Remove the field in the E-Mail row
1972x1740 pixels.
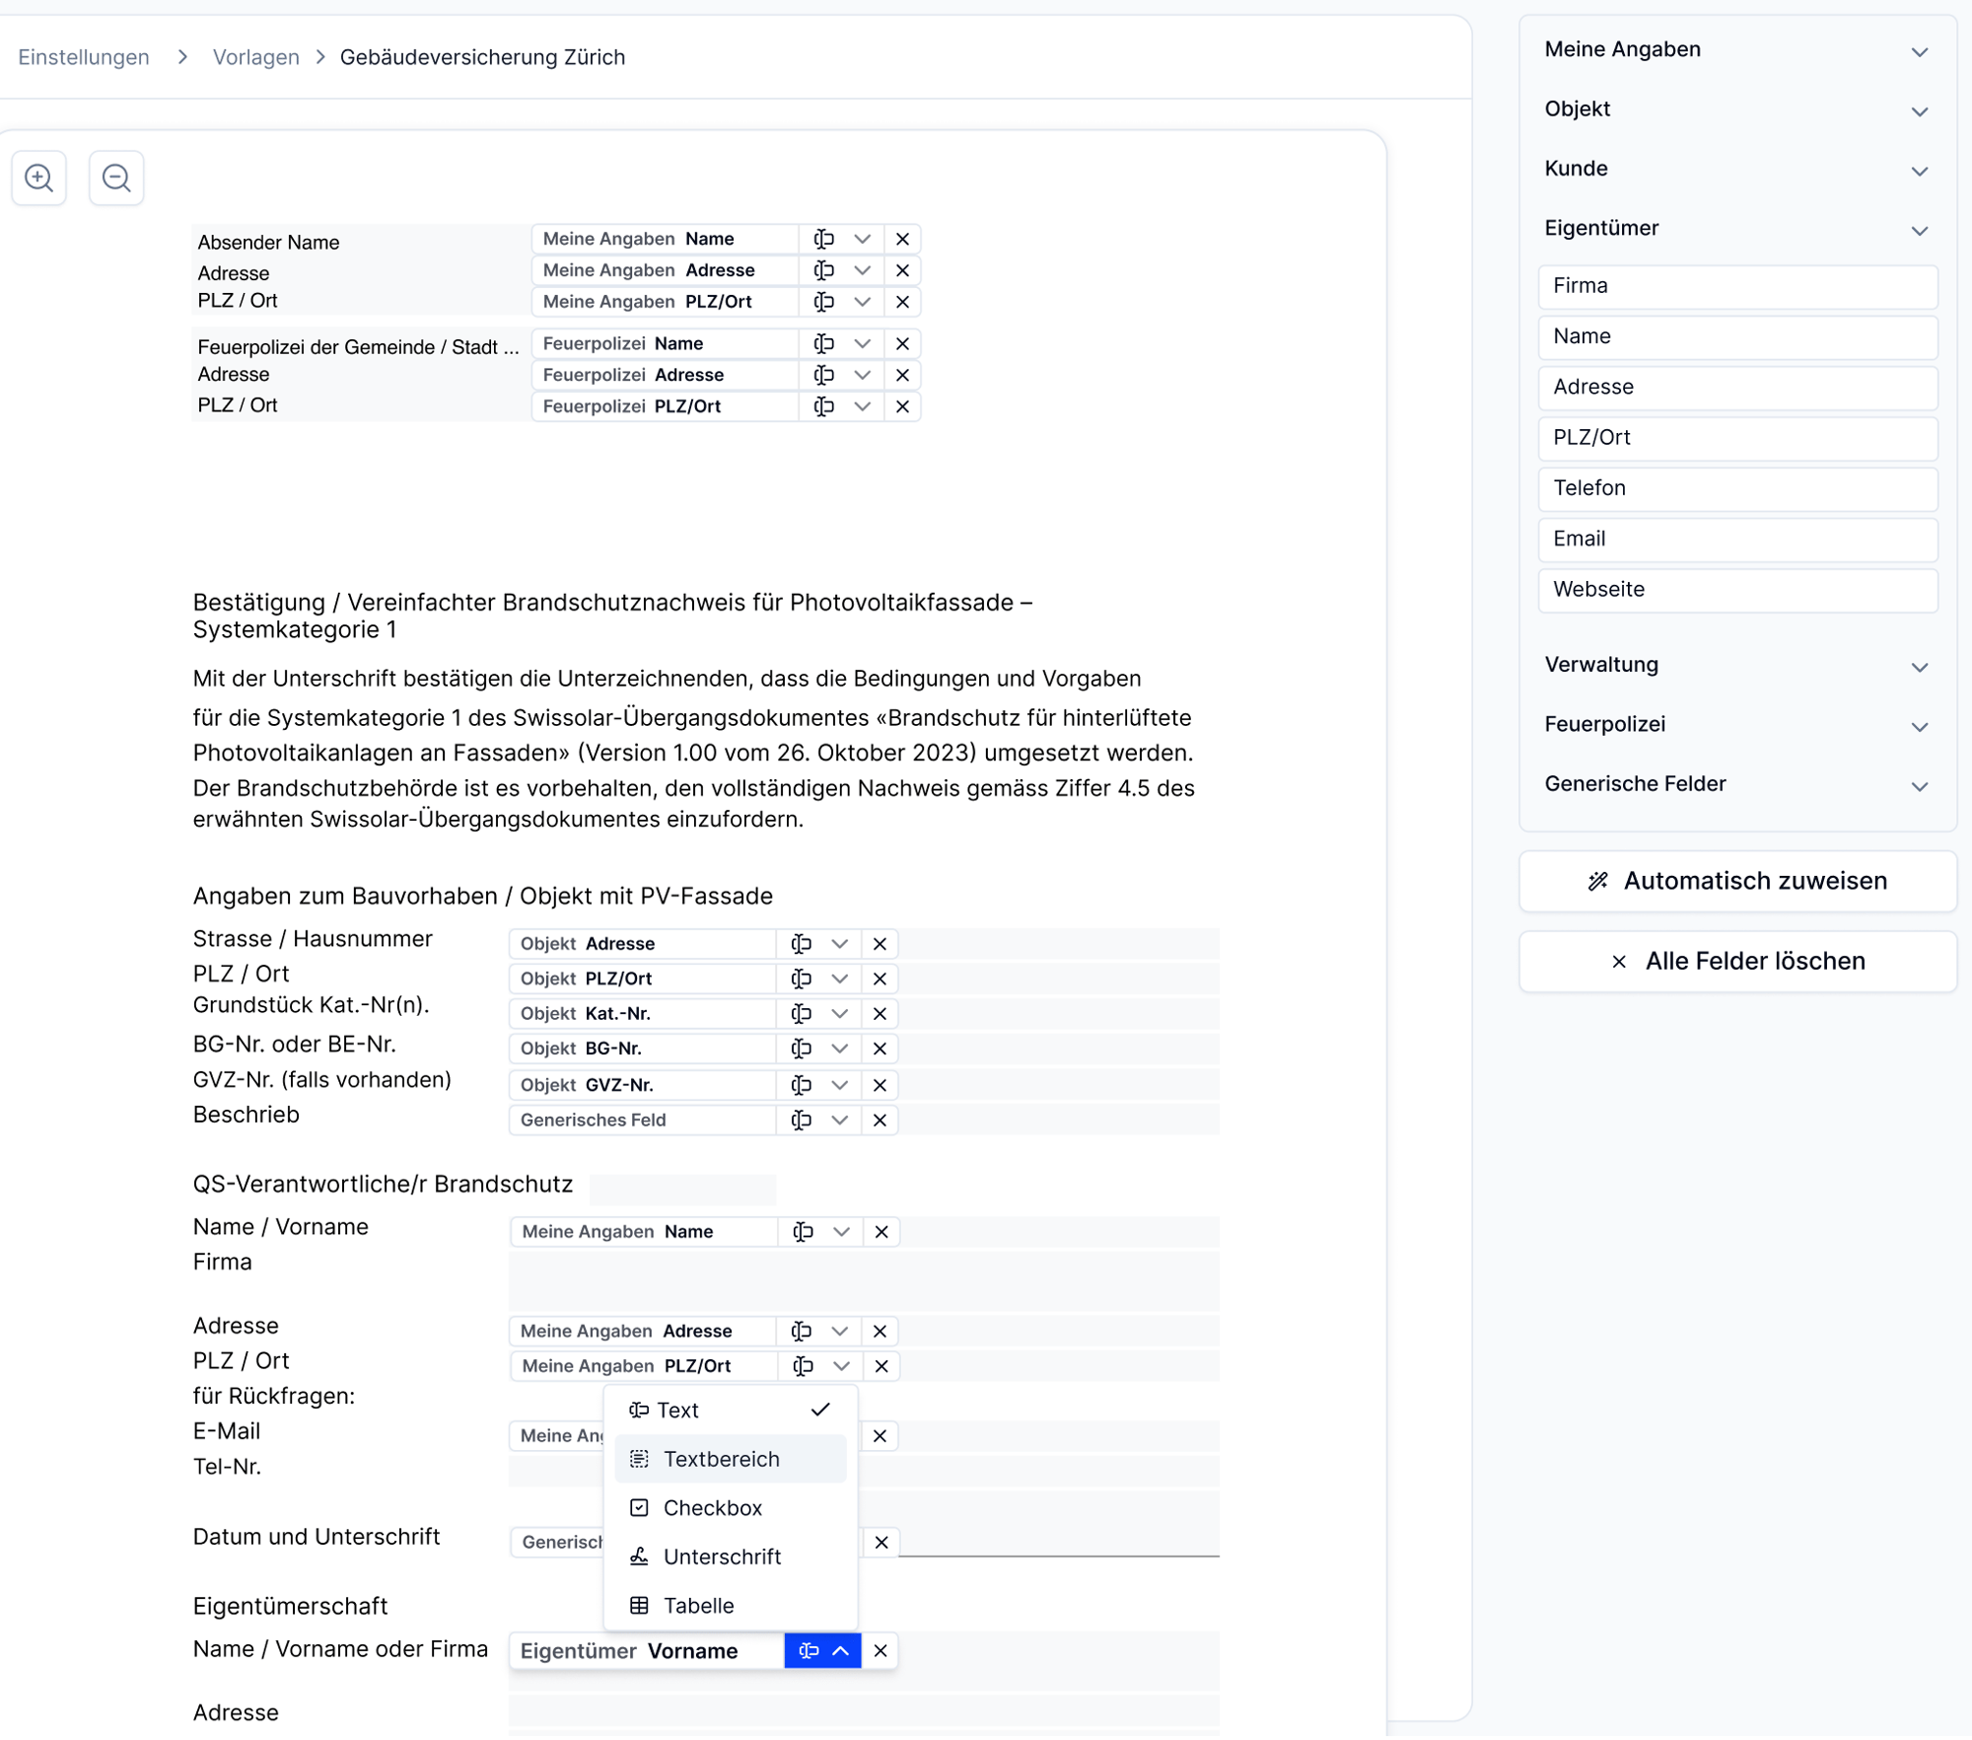point(880,1436)
